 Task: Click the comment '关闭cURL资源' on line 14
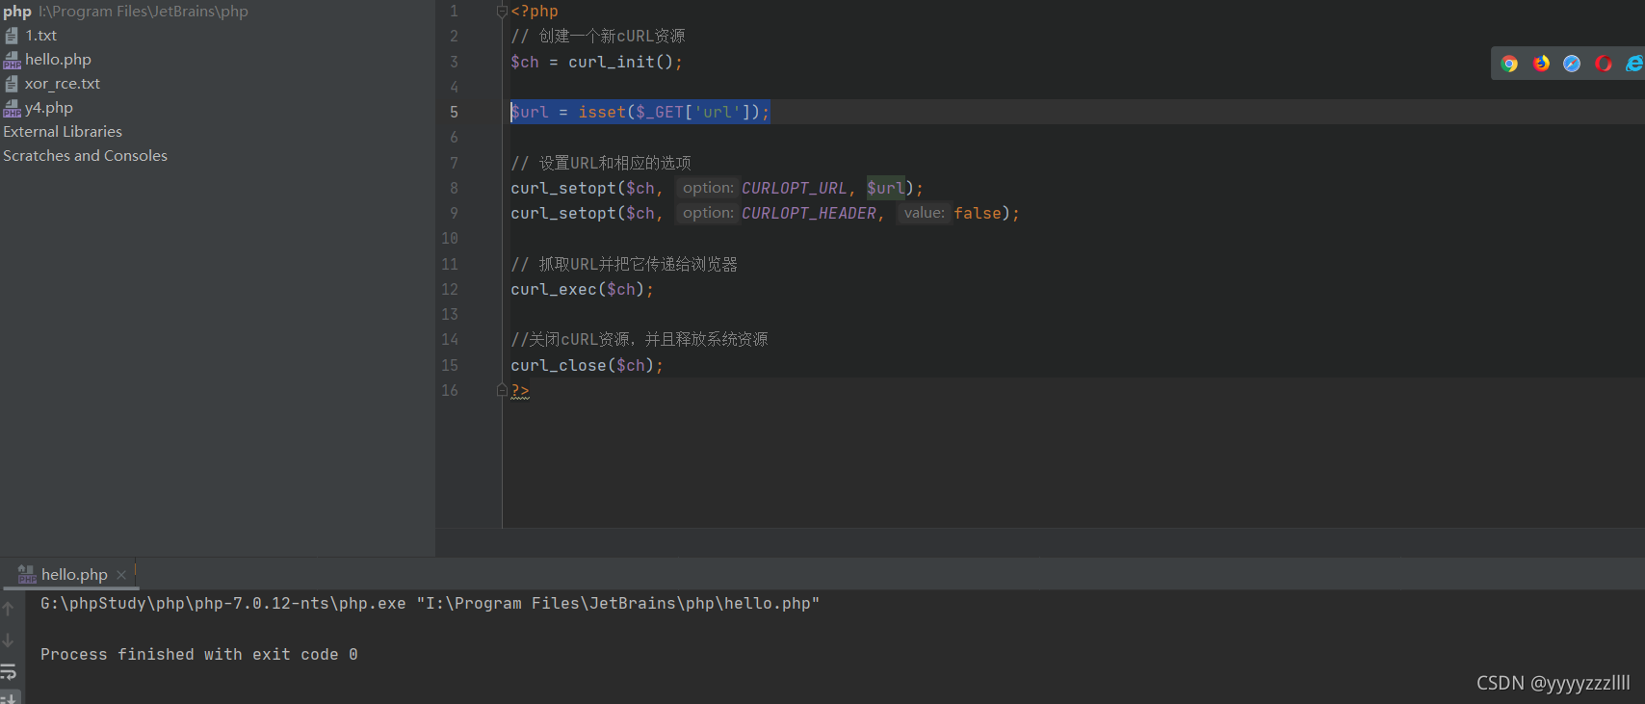click(579, 340)
